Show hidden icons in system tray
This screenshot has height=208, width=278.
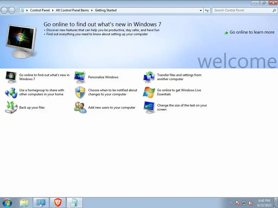[231, 203]
